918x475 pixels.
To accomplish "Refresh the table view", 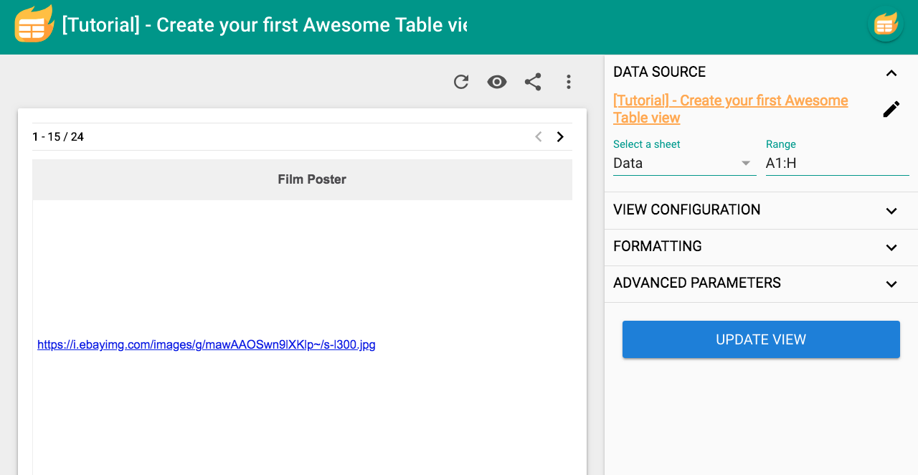I will [x=461, y=82].
